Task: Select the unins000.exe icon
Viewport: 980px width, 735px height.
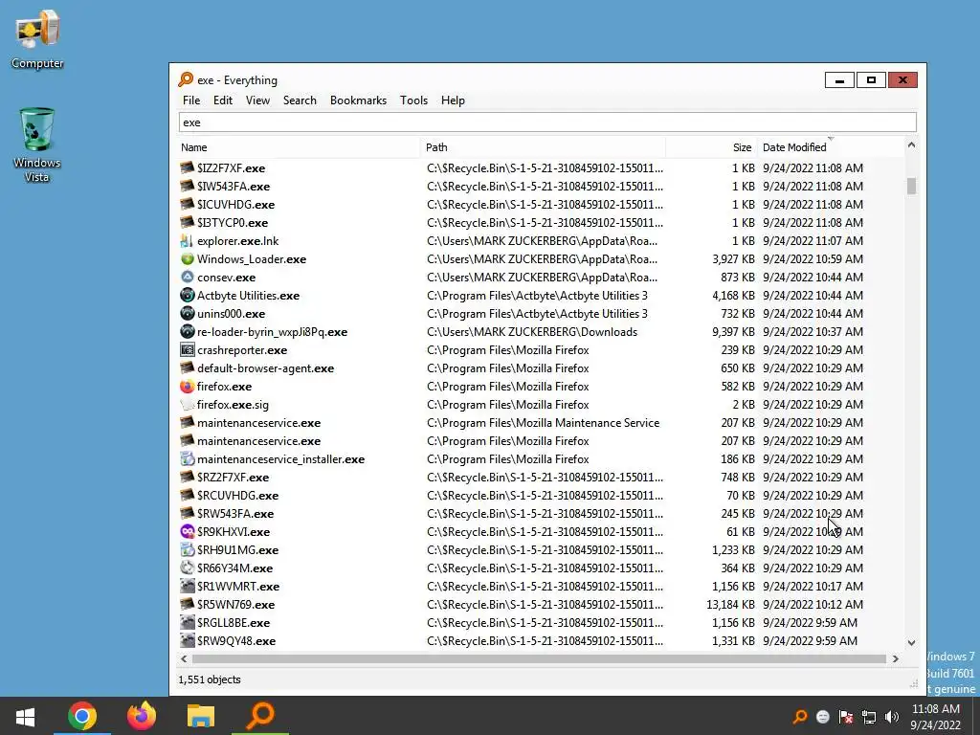Action: [x=187, y=313]
